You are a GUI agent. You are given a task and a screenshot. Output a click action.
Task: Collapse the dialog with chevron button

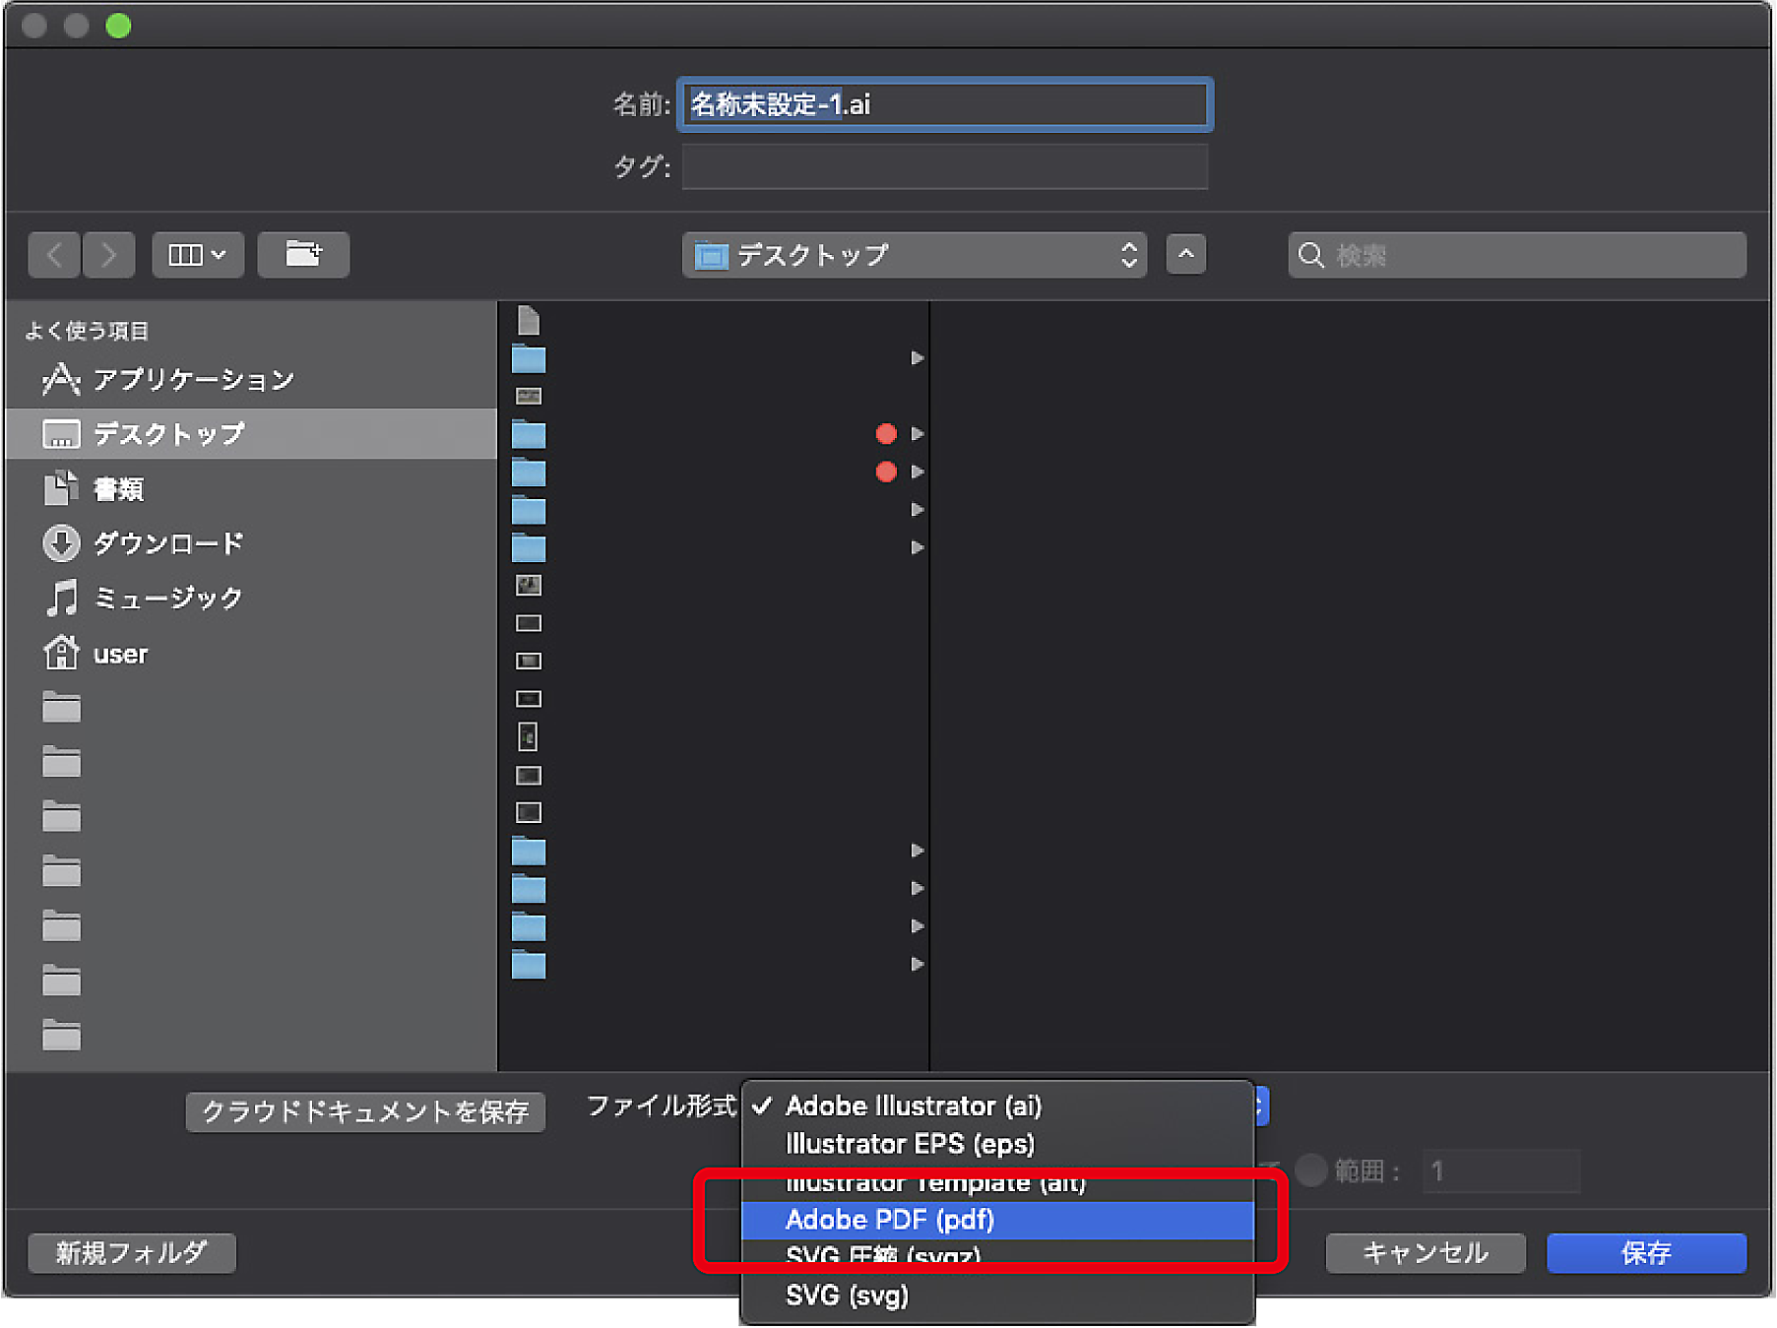point(1185,256)
